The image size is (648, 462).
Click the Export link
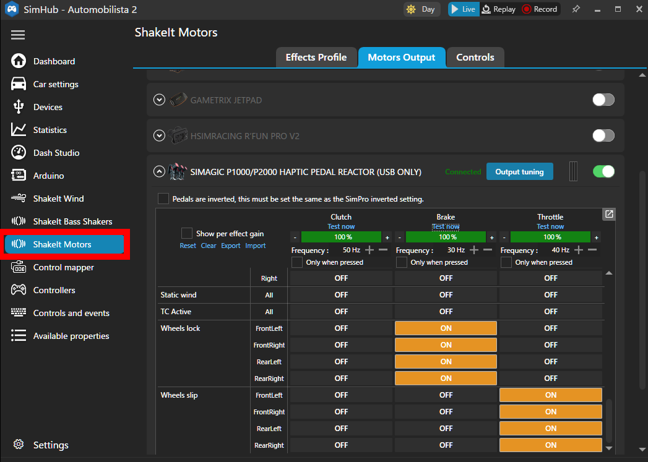pos(231,246)
